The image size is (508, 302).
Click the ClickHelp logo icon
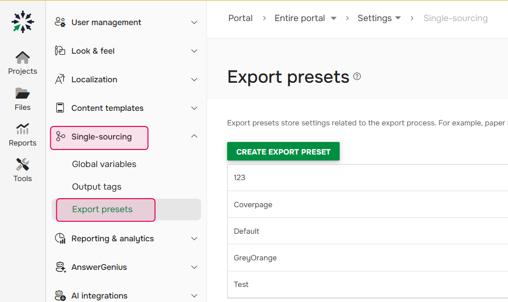tap(23, 22)
